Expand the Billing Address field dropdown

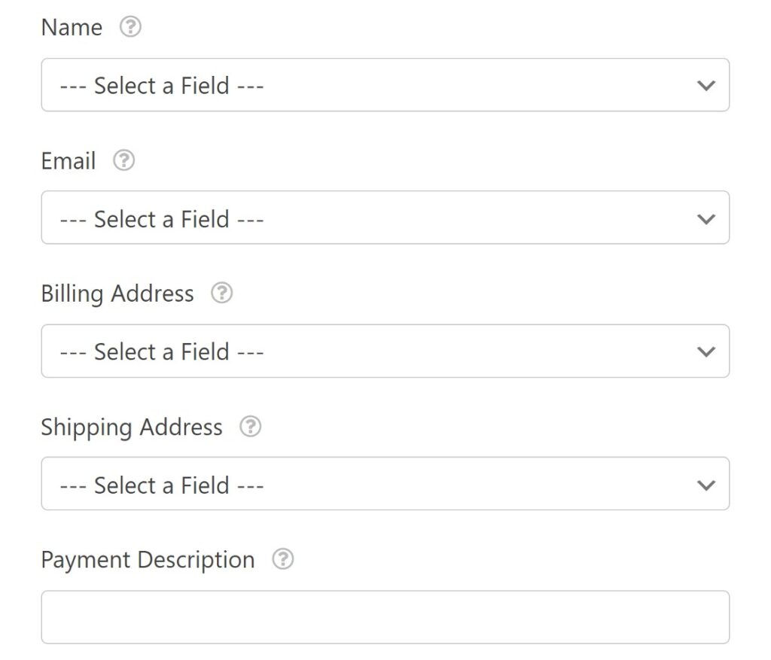(x=385, y=351)
